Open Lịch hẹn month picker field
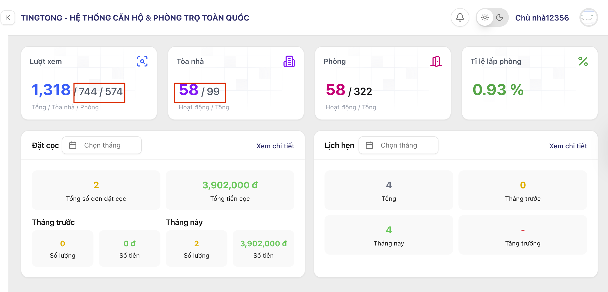This screenshot has height=292, width=608. (x=398, y=145)
